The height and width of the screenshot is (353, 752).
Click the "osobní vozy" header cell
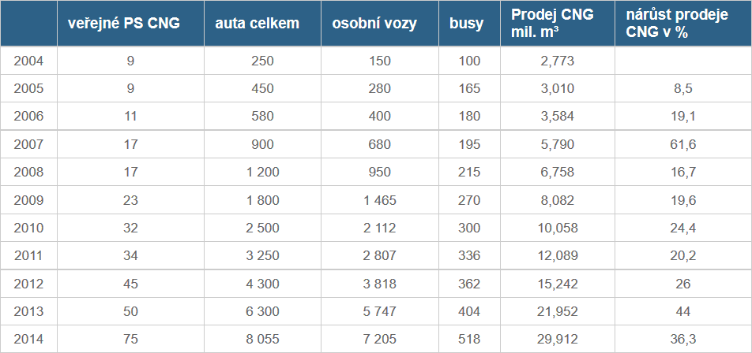[x=374, y=23]
